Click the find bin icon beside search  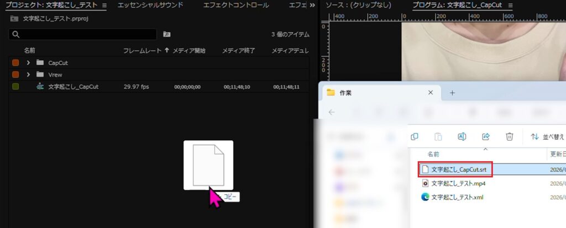coord(167,34)
